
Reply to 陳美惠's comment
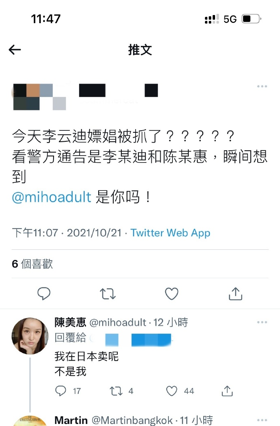pos(60,391)
